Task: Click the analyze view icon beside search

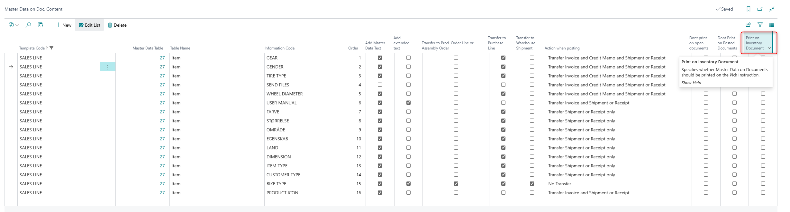Action: coord(40,25)
